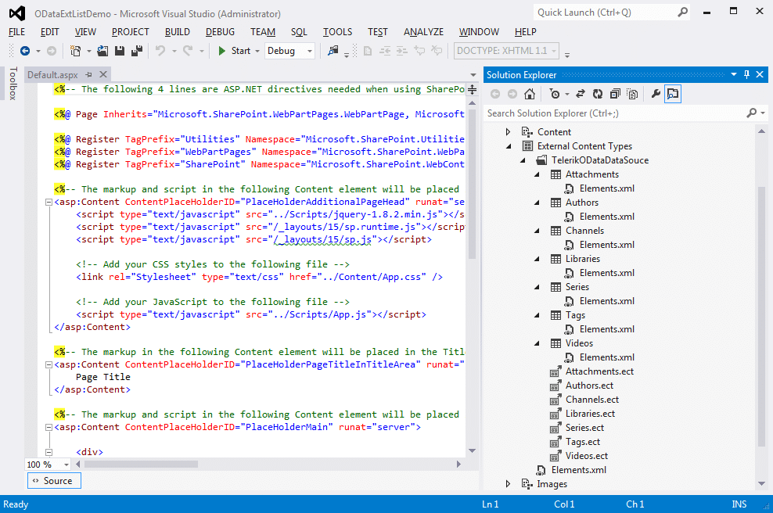Toggle Preview Selected Items icon
Viewport: 773px width, 513px height.
pos(673,94)
